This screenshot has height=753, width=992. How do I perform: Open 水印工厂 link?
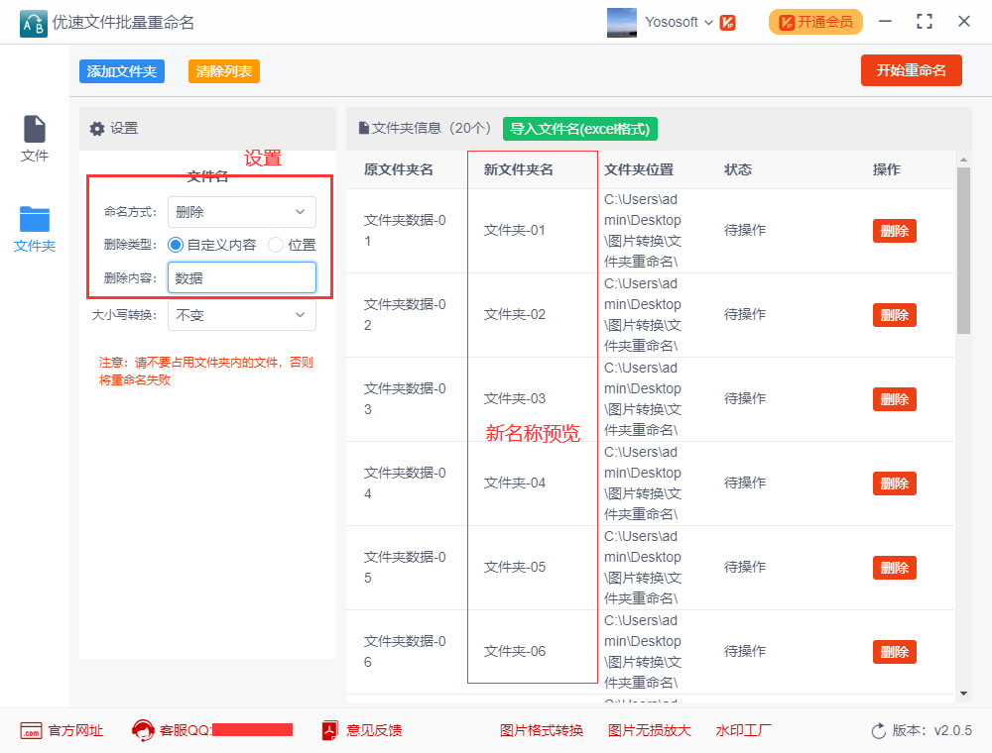(x=743, y=731)
